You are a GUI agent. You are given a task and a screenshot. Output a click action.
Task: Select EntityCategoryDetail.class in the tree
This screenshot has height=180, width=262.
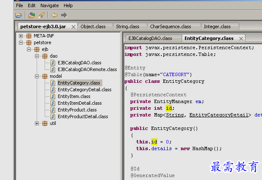pos(85,90)
